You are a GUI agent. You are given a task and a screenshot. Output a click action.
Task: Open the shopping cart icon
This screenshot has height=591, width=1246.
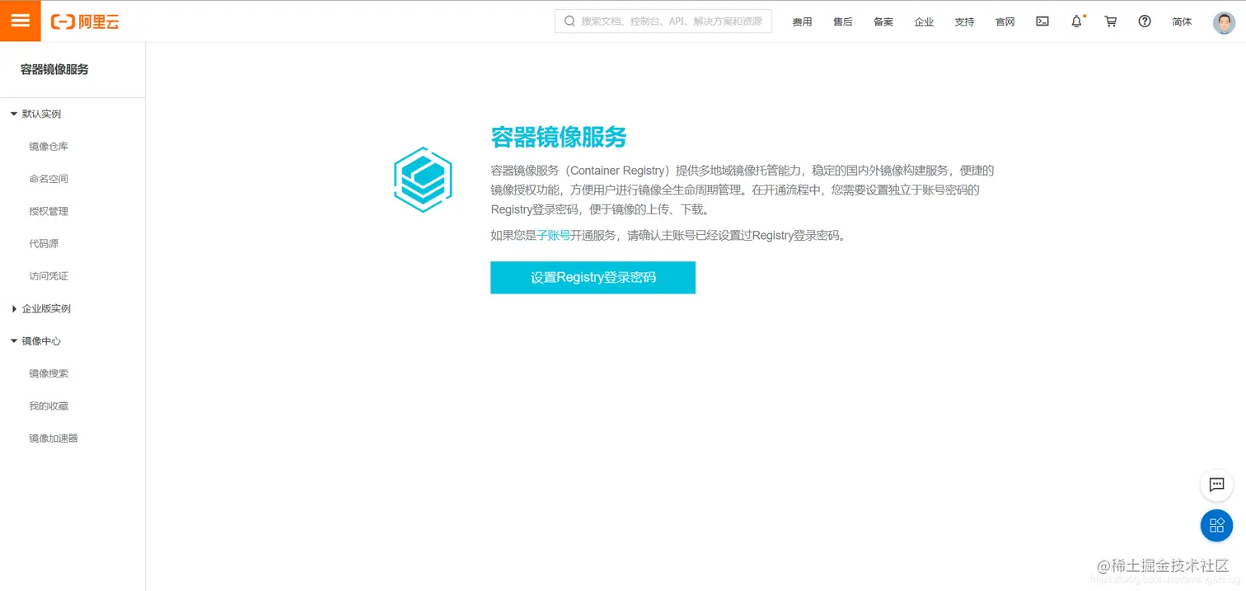(x=1110, y=21)
